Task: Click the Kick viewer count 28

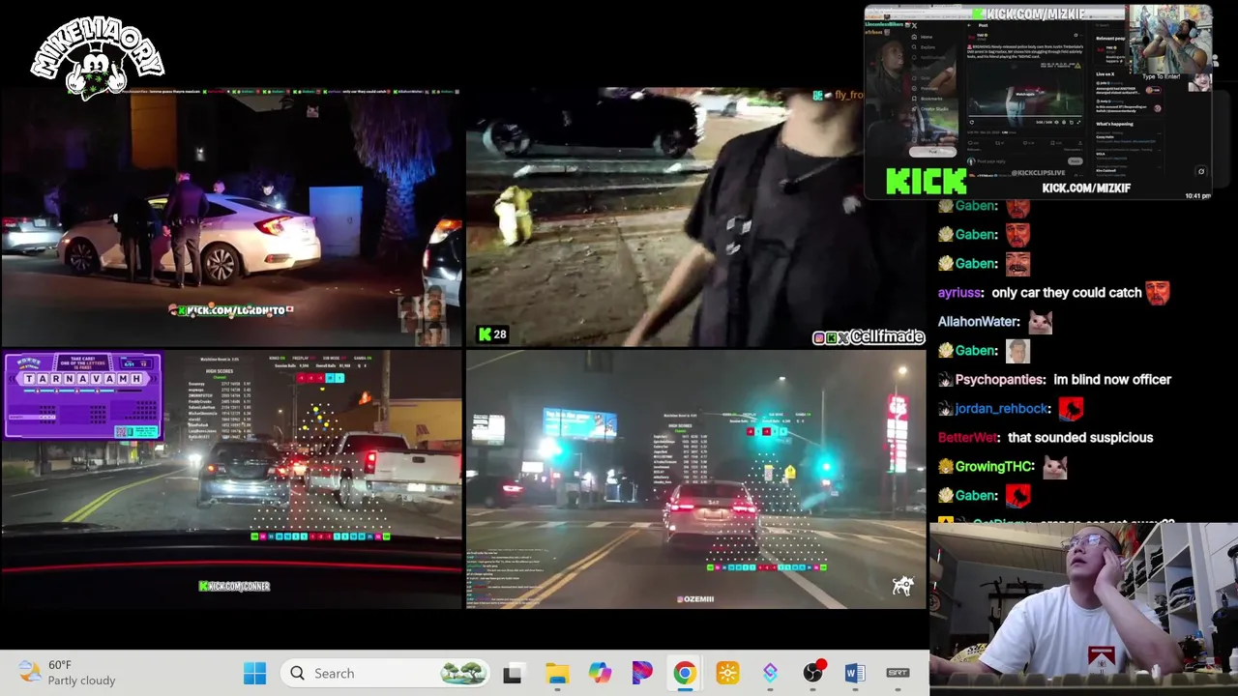Action: (491, 334)
